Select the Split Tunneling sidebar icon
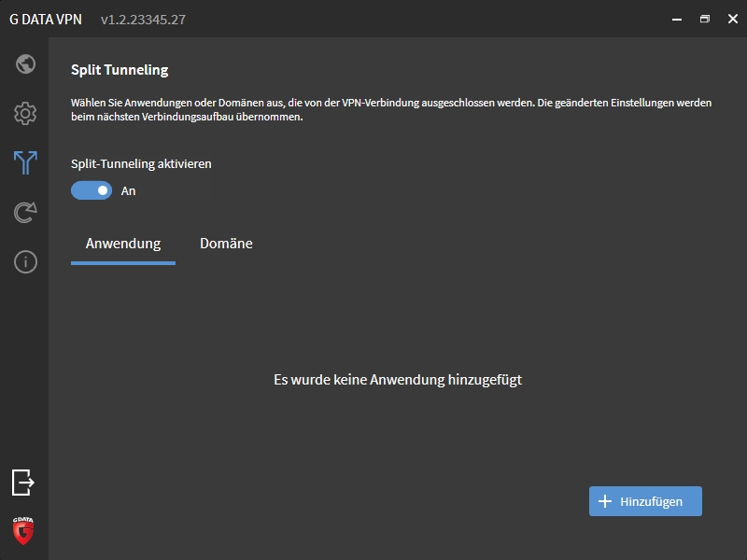 coord(25,162)
